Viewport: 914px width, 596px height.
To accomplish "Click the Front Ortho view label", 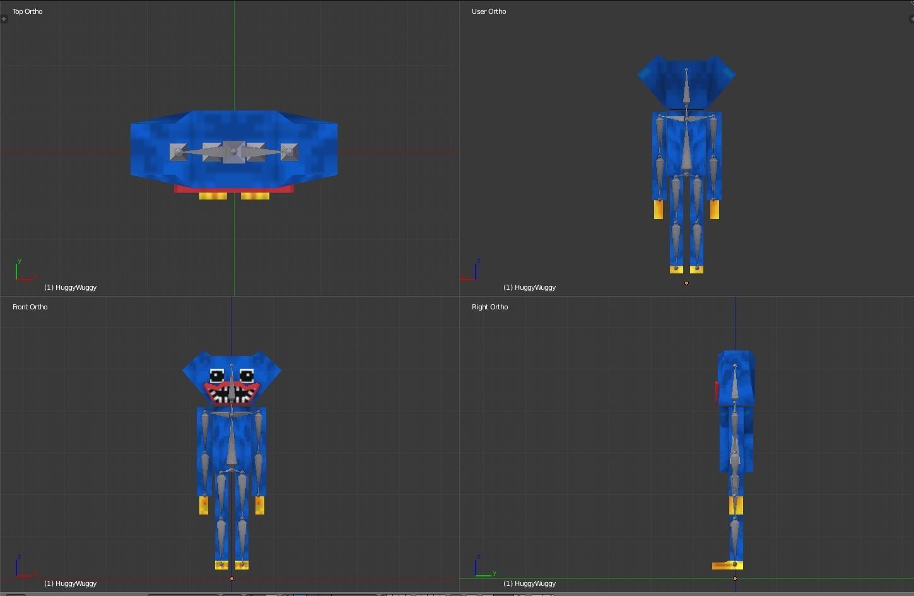I will (30, 307).
